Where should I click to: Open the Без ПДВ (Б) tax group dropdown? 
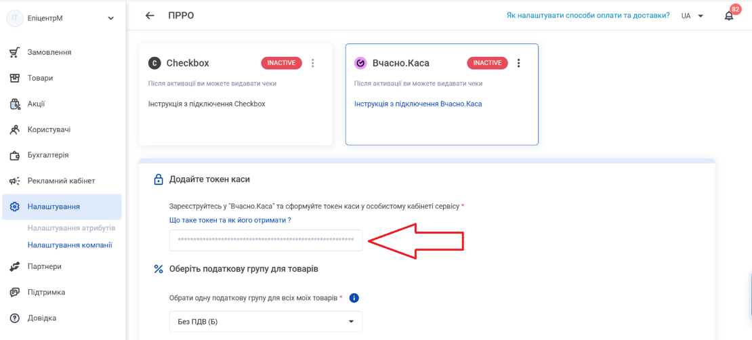(266, 322)
